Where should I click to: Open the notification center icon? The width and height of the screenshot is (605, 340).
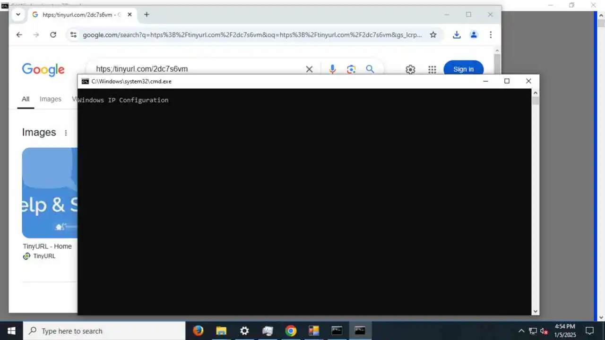tap(590, 331)
